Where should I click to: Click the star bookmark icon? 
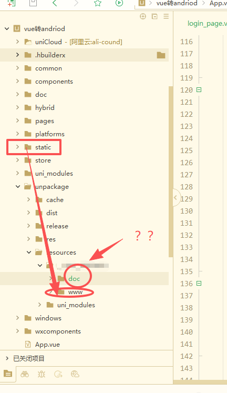pos(98,3)
